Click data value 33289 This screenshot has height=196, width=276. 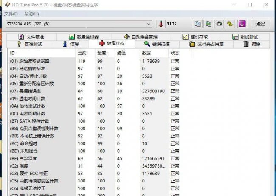point(148,98)
